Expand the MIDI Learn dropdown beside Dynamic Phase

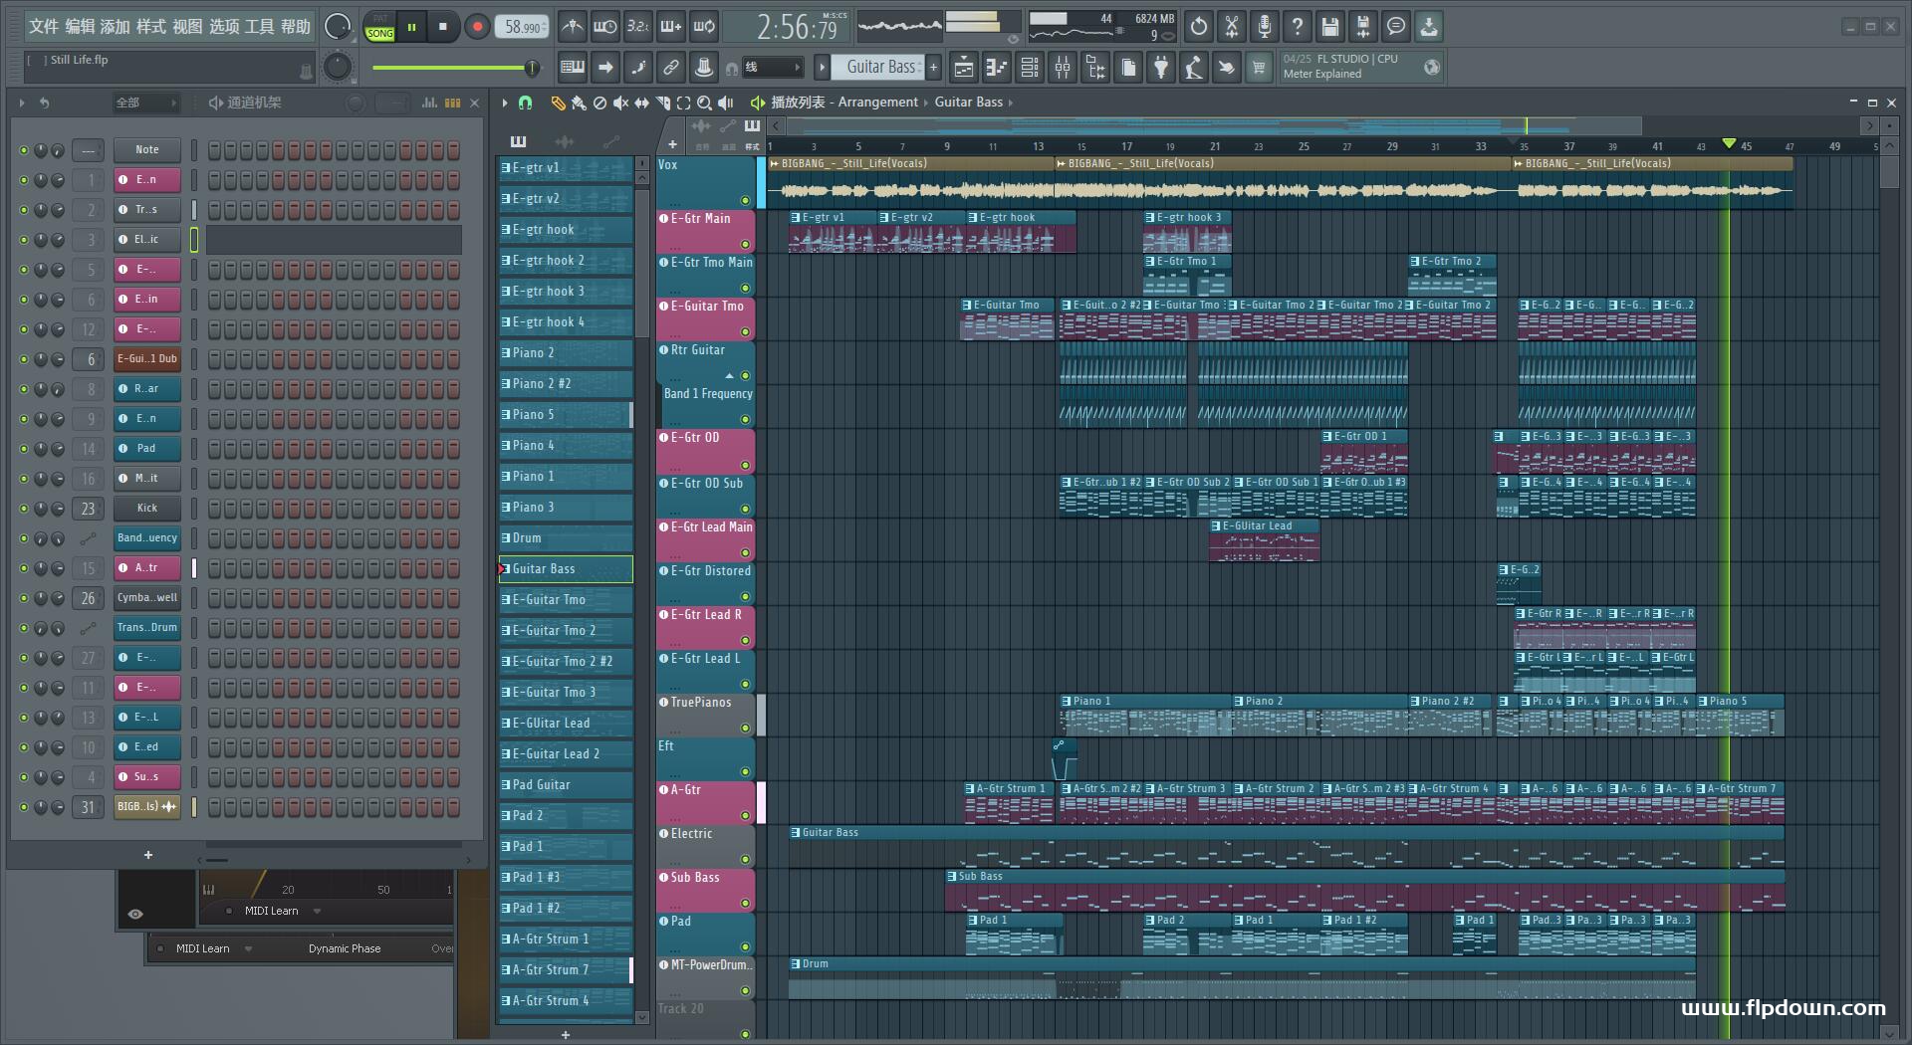(x=248, y=948)
